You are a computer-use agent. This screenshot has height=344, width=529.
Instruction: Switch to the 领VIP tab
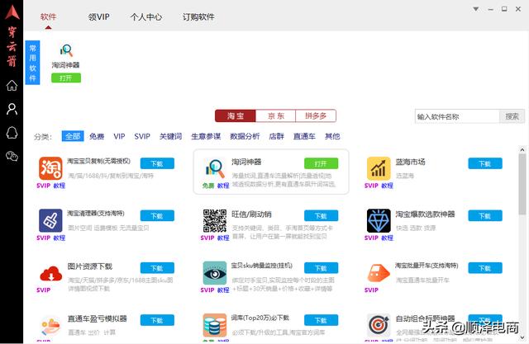click(x=99, y=16)
